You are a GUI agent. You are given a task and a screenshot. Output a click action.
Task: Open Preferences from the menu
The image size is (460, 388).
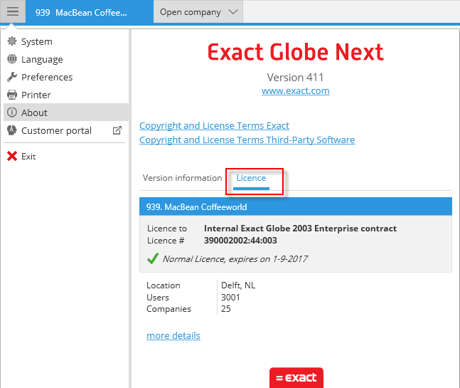pos(66,77)
